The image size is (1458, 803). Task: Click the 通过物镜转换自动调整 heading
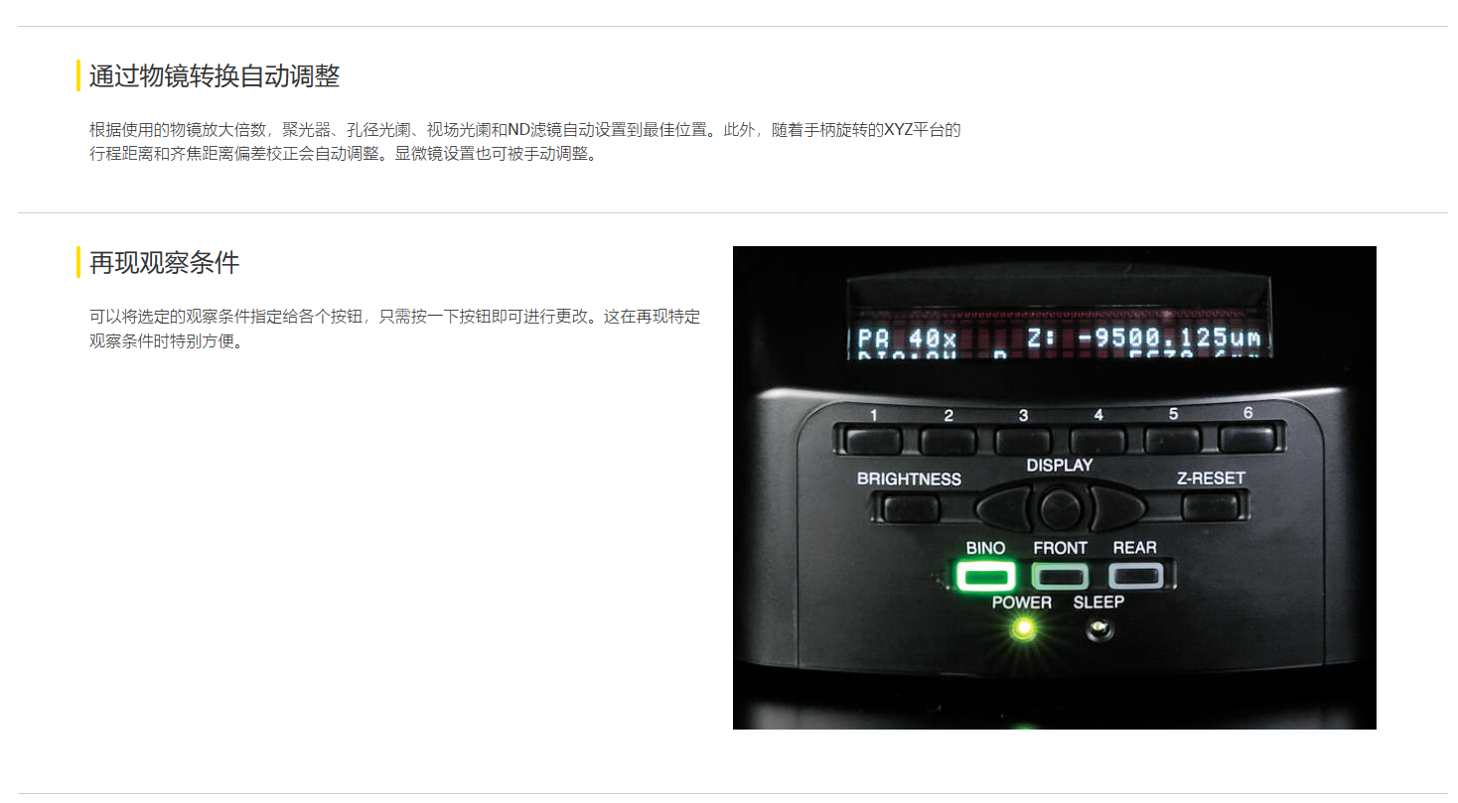point(215,75)
